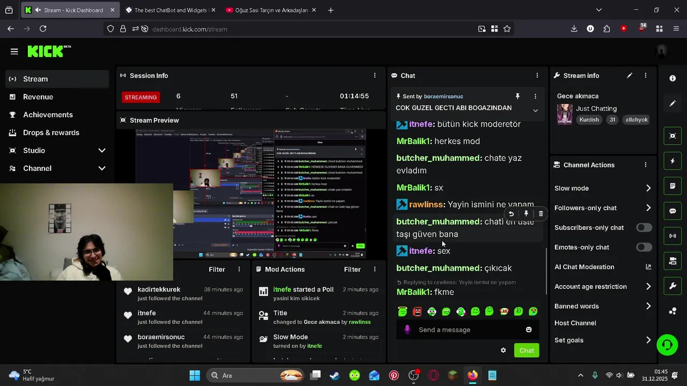Open Followers-only chat settings arrow
Image resolution: width=687 pixels, height=386 pixels.
648,208
